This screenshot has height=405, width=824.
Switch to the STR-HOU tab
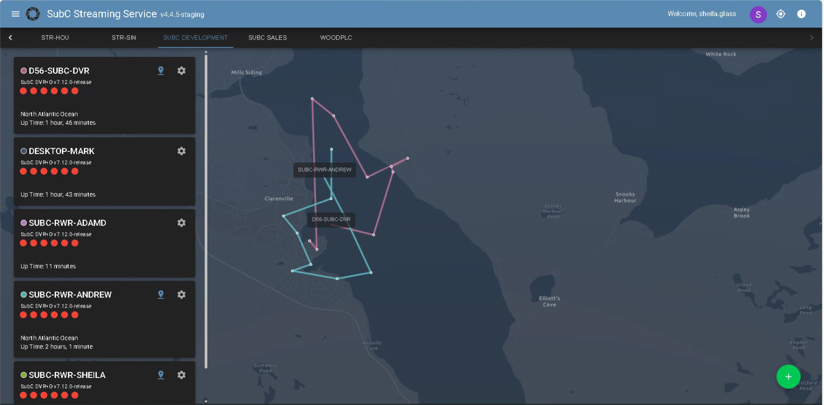[x=55, y=38]
